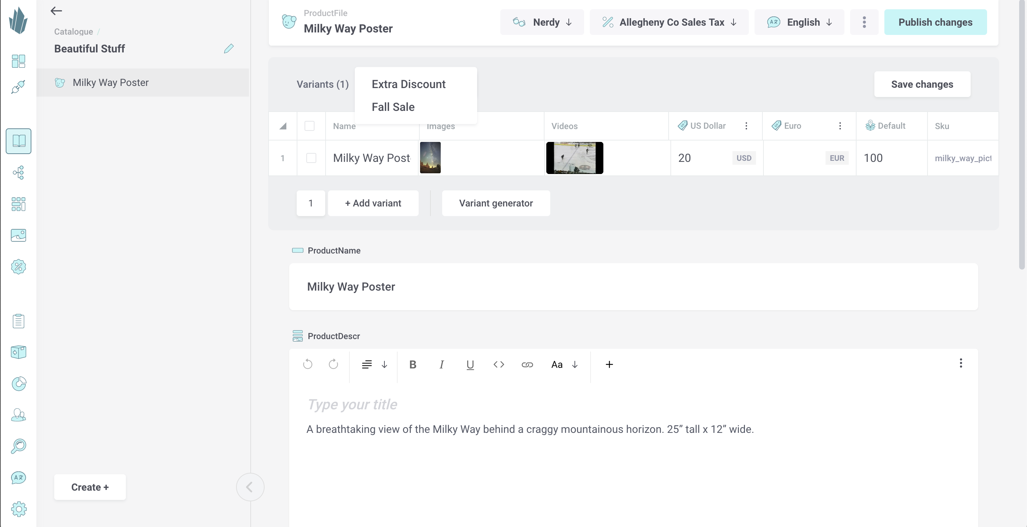Click the Milky Way Poster thumbnail image
Screen dimensions: 1027x527
pos(430,157)
